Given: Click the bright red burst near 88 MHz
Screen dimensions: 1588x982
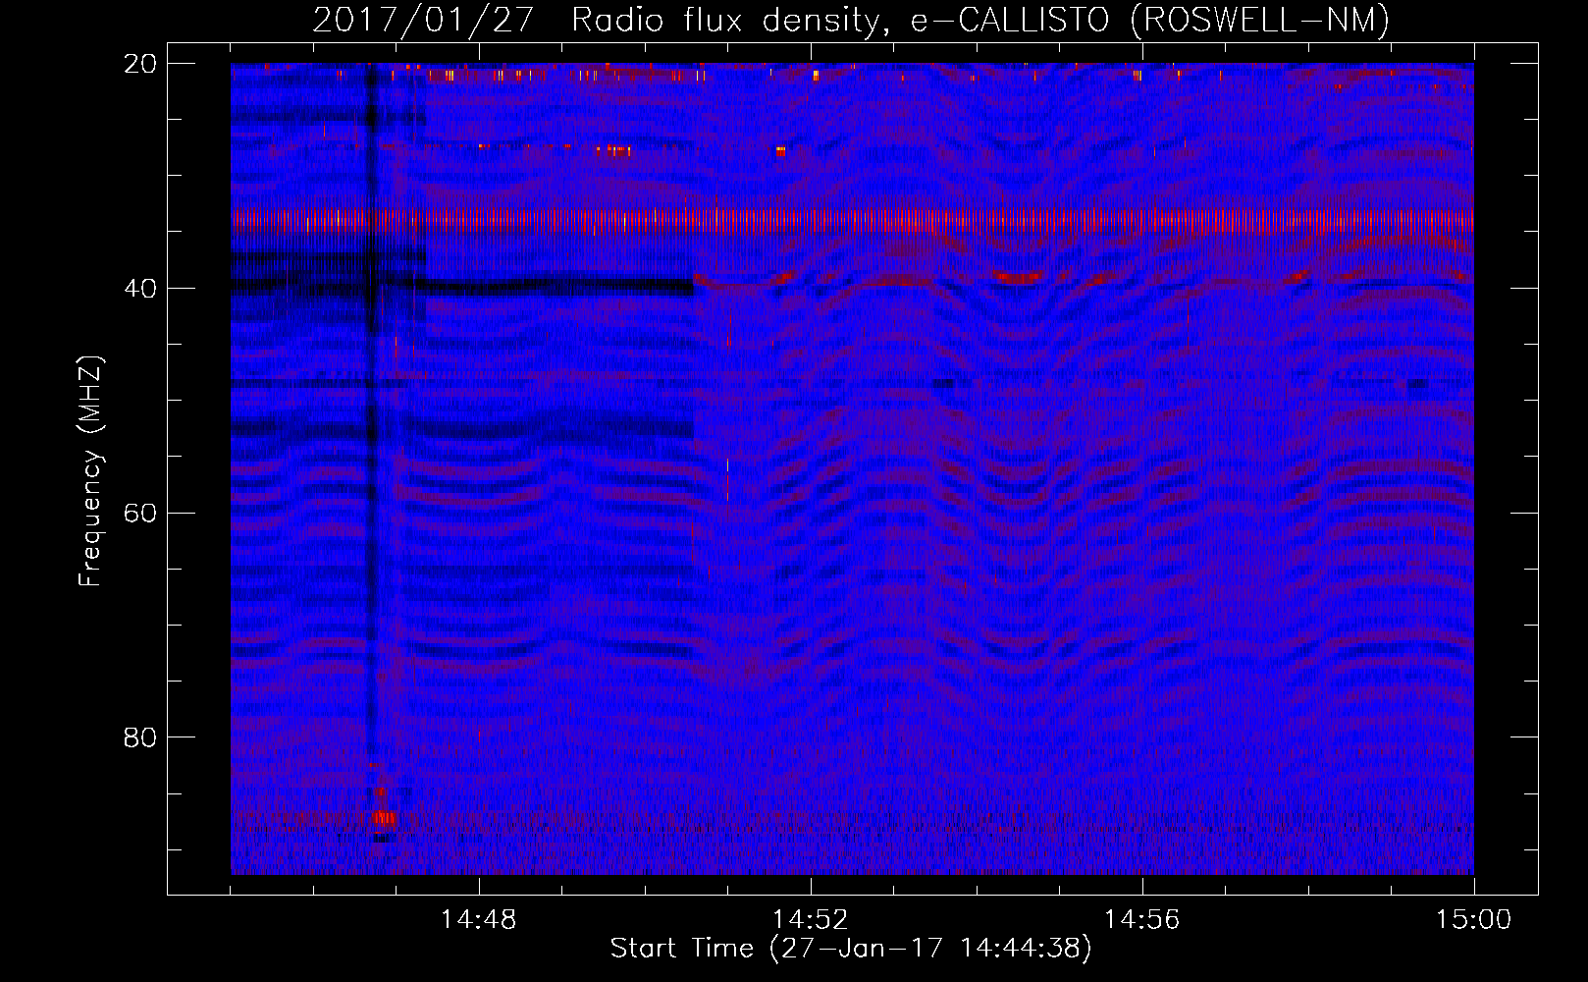Looking at the screenshot, I should pos(383,817).
